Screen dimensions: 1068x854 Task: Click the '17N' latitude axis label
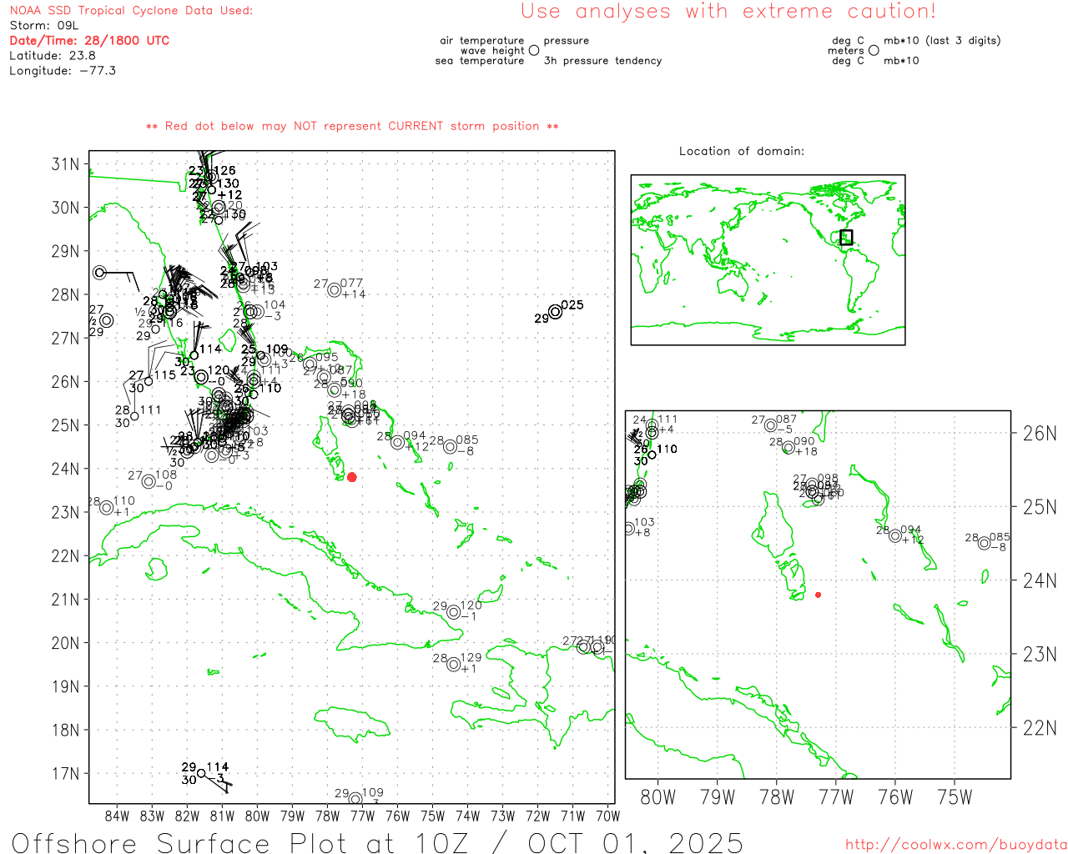[x=66, y=773]
